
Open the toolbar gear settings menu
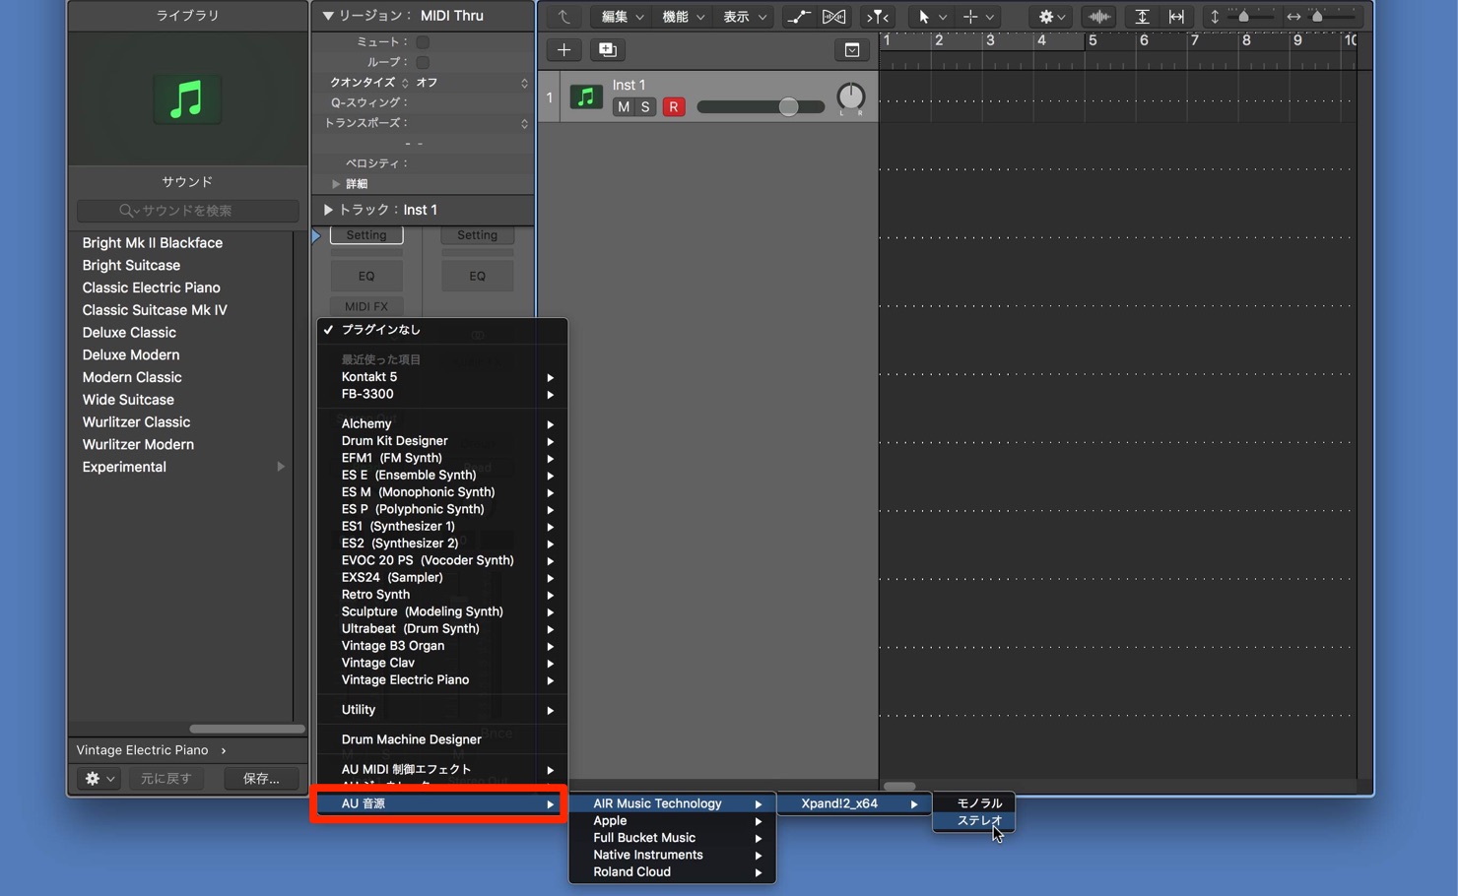1051,17
